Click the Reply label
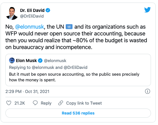Viewport: 158px width, 125px height. 46,103
